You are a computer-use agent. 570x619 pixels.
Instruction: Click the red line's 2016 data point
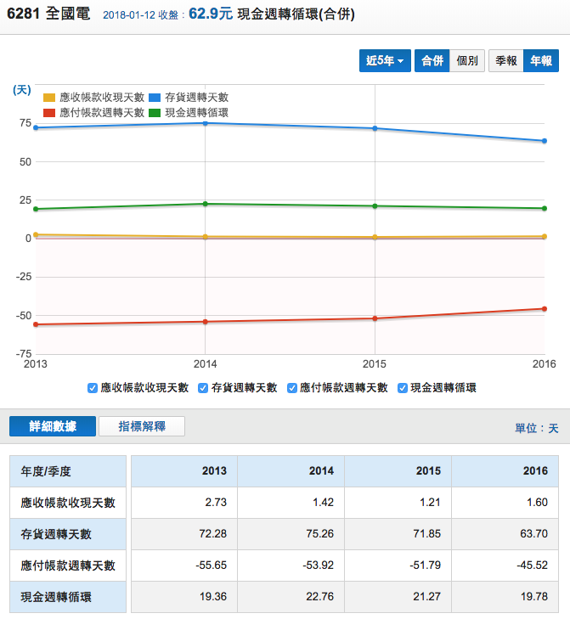pyautogui.click(x=544, y=309)
